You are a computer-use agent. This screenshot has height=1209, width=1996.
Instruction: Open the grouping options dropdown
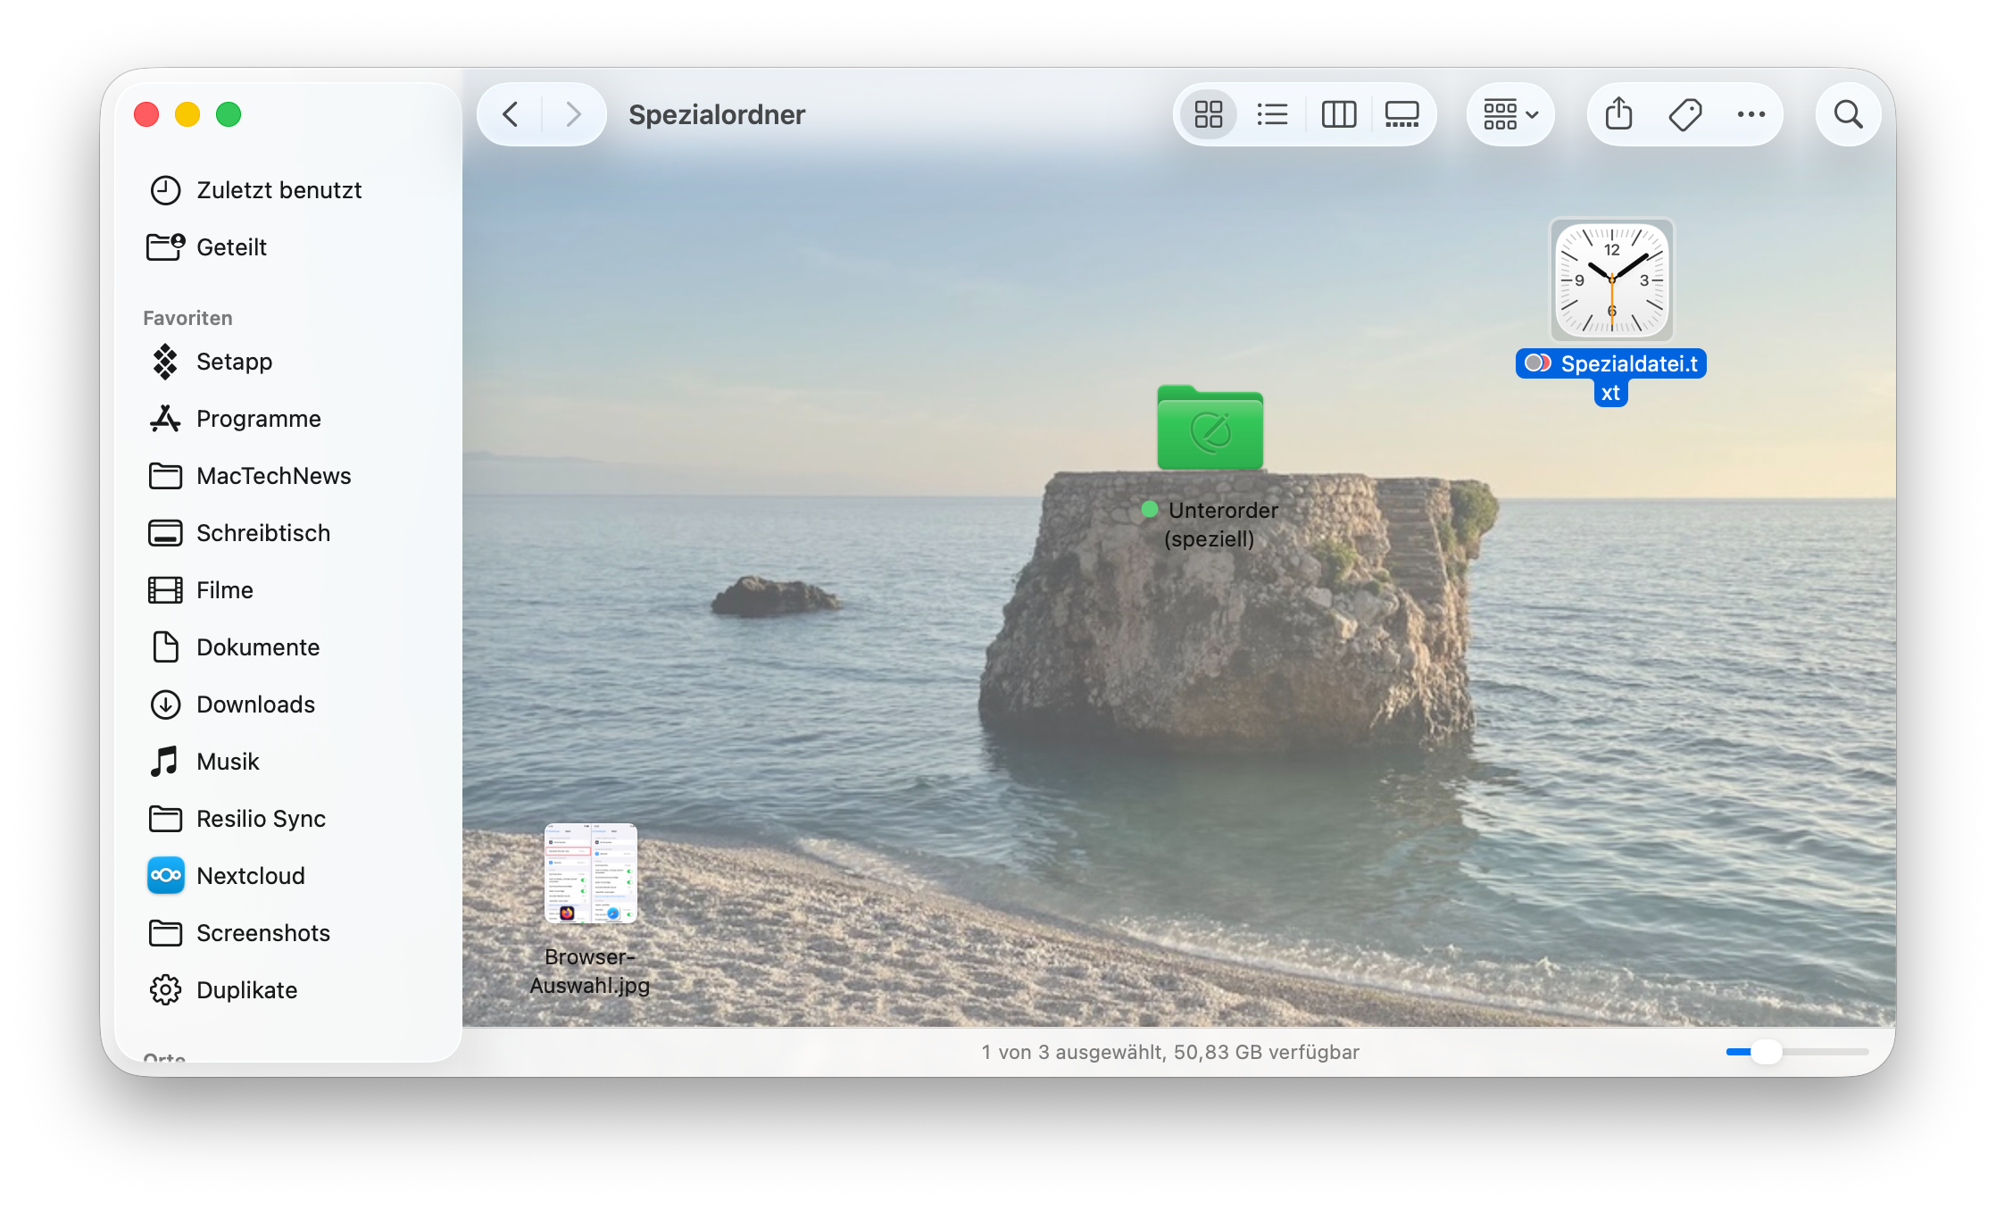click(1510, 114)
